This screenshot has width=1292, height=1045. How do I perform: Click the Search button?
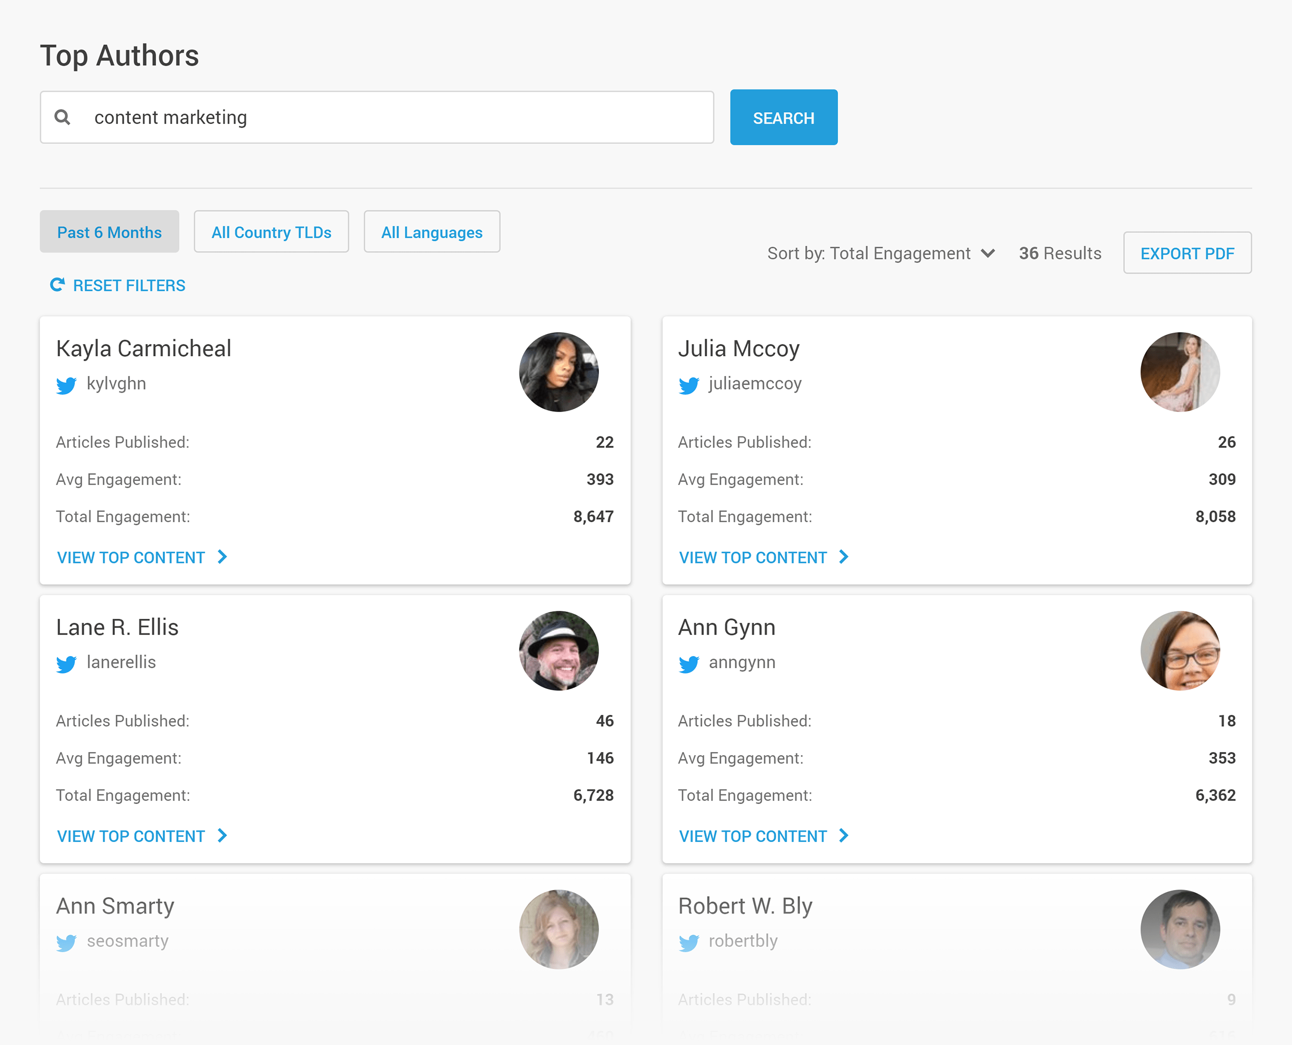tap(783, 117)
